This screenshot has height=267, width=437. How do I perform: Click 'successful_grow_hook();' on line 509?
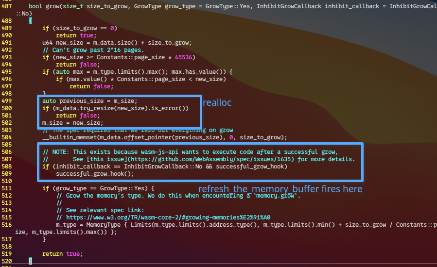click(x=95, y=174)
